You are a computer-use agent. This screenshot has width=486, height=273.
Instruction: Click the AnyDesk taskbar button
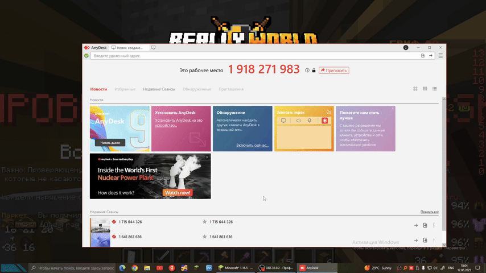pos(317,268)
